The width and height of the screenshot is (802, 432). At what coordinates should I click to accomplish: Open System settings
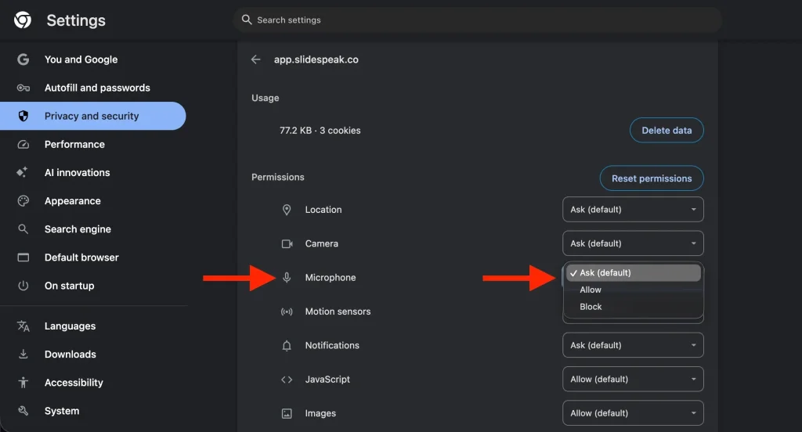[92, 411]
